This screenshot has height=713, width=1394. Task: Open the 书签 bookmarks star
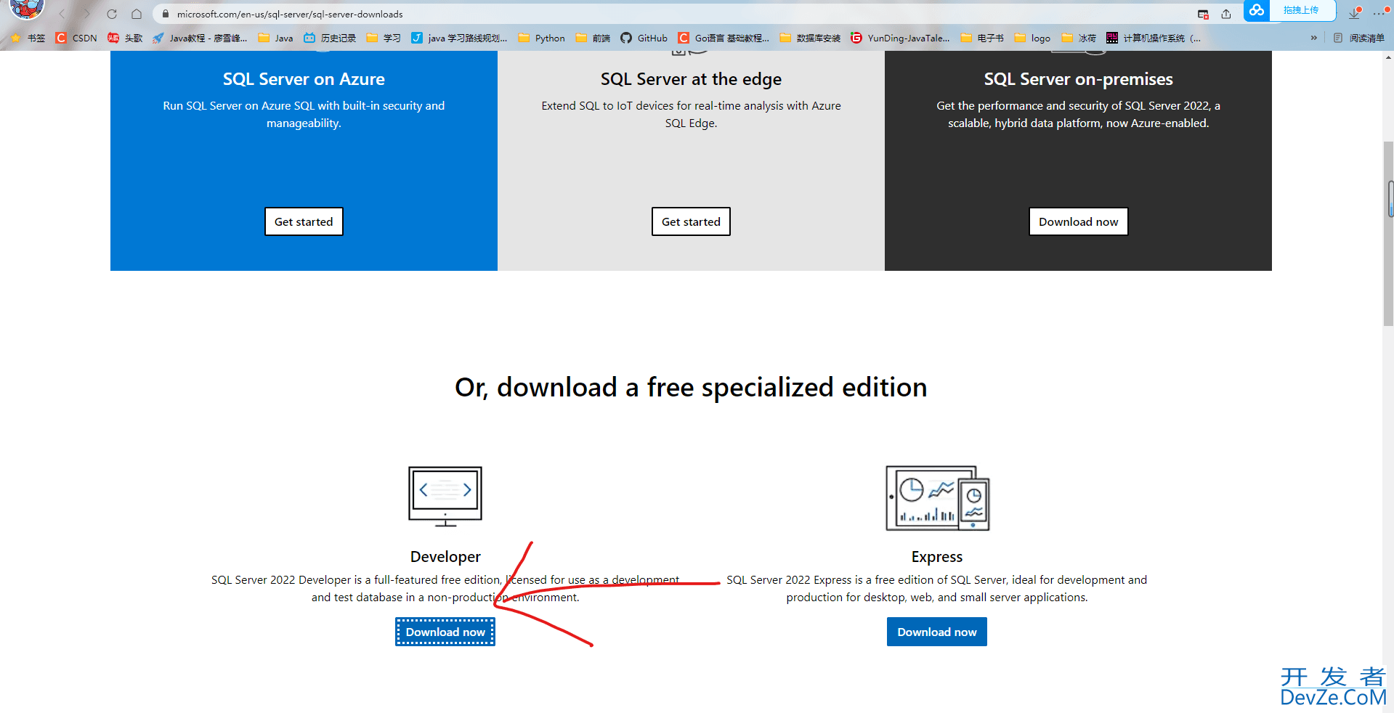click(28, 38)
